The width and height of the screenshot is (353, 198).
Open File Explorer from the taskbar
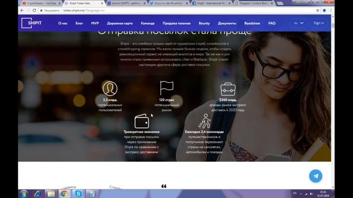tap(51, 194)
